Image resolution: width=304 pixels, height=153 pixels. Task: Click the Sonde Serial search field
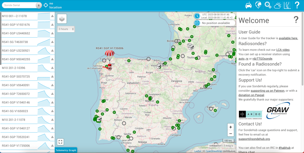pos(18,5)
